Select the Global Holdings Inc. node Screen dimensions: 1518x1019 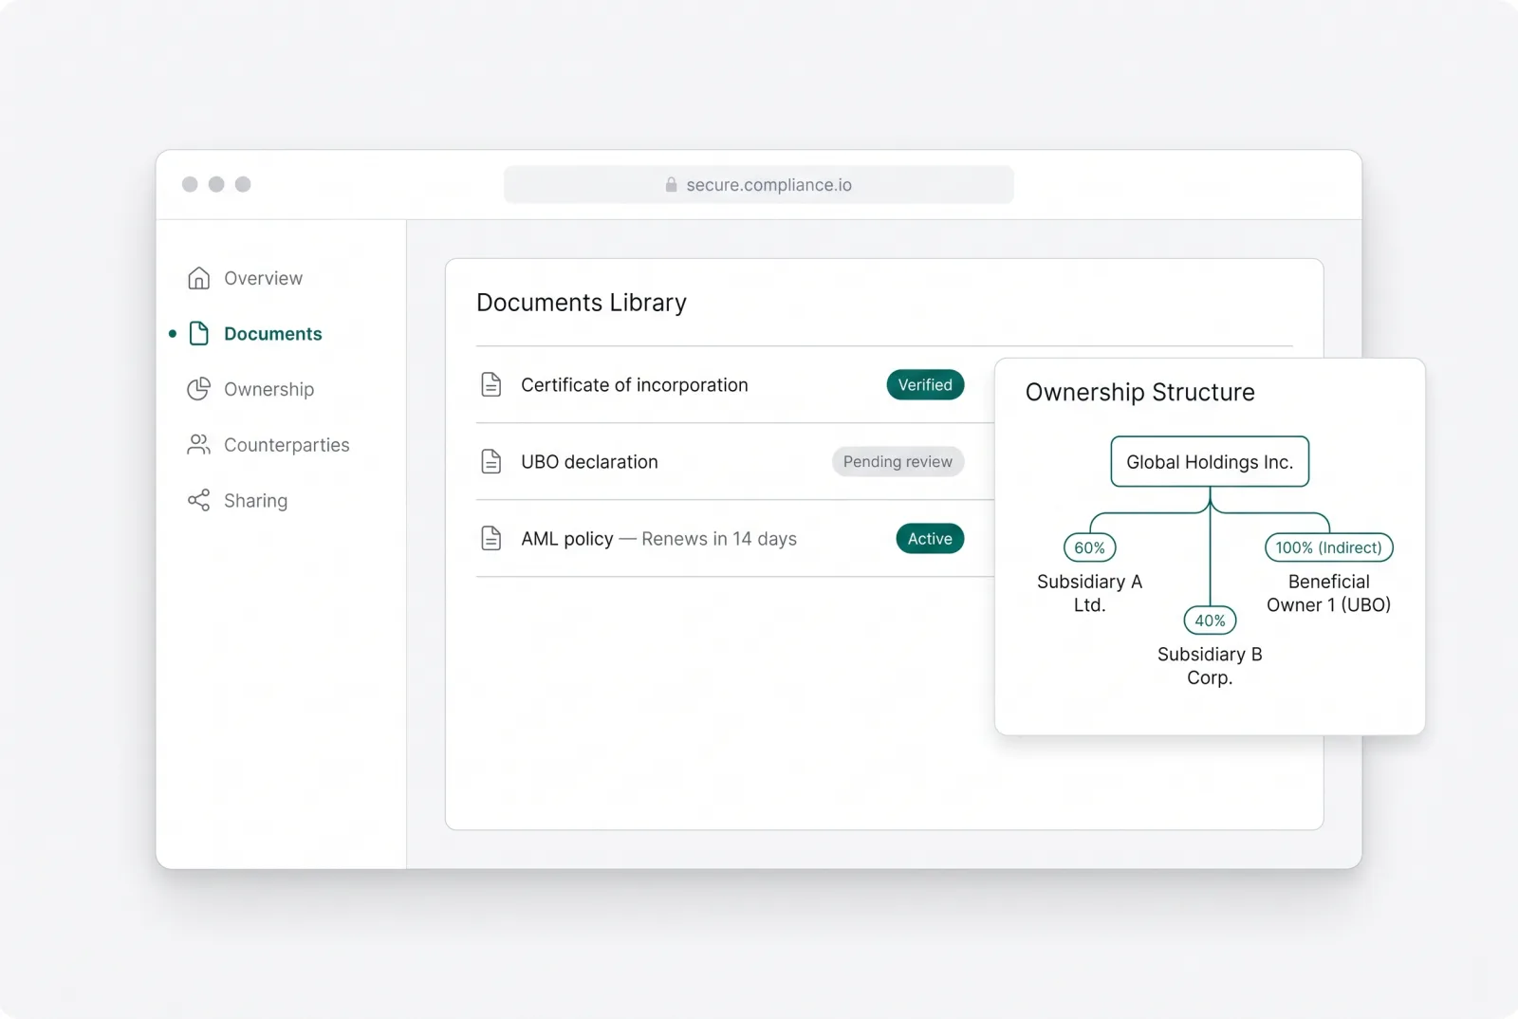1210,462
